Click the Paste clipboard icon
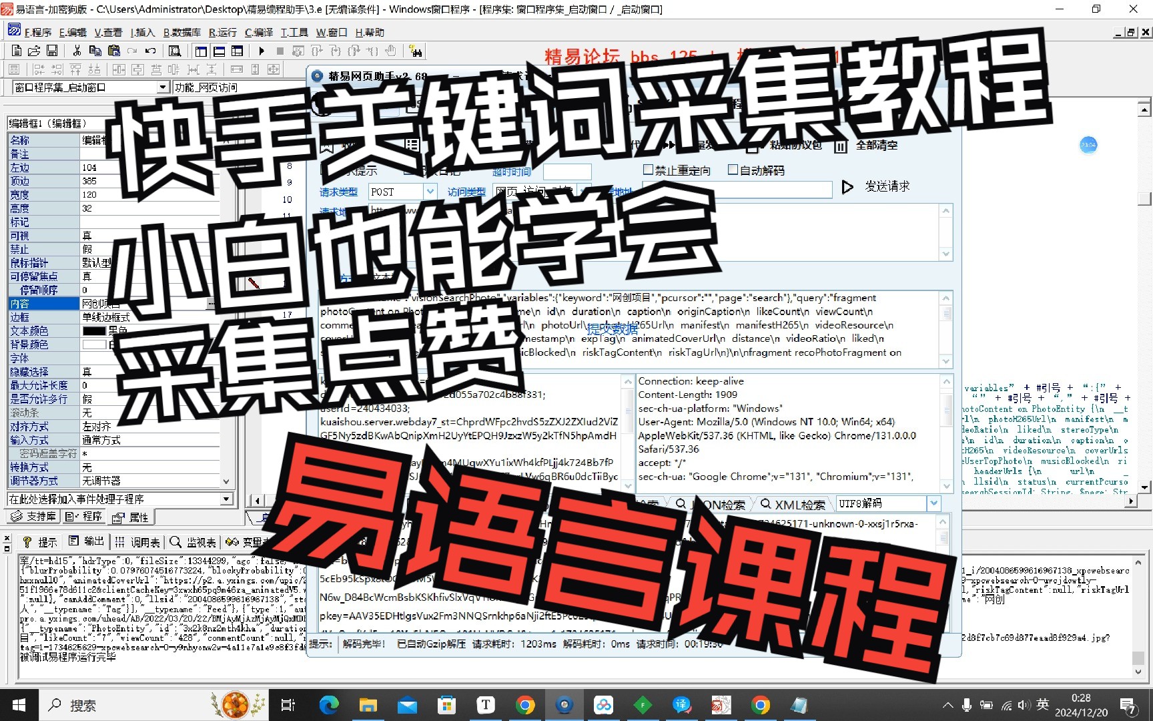This screenshot has width=1153, height=721. [114, 51]
